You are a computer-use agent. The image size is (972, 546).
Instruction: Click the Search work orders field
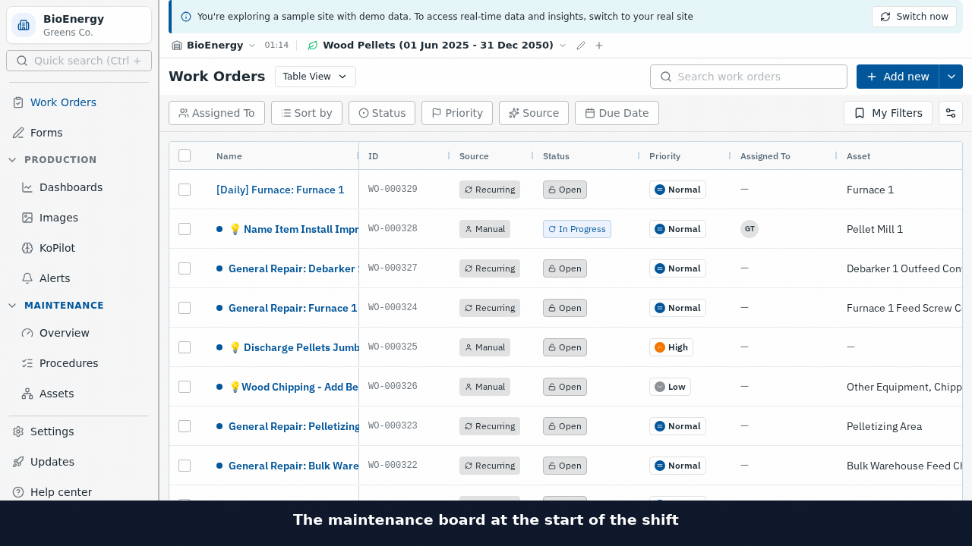pos(749,77)
